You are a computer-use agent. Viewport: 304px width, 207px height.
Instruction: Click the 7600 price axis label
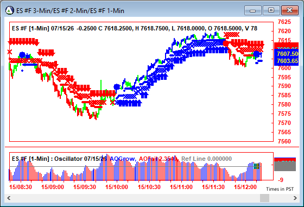pos(284,68)
